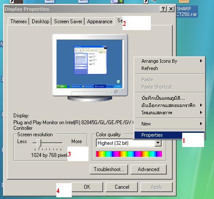Click the Troubleshoot button
Image resolution: width=214 pixels, height=199 pixels.
pos(109,169)
